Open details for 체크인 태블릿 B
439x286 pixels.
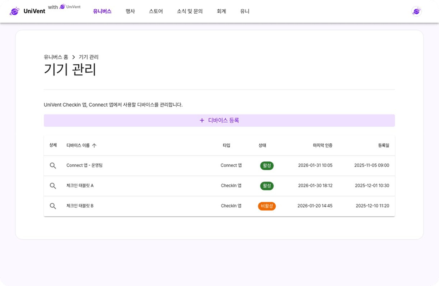[53, 206]
